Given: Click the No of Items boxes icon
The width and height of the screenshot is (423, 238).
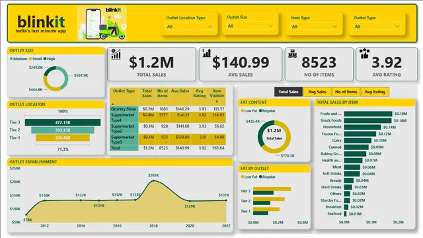Looking at the screenshot, I should [x=292, y=54].
